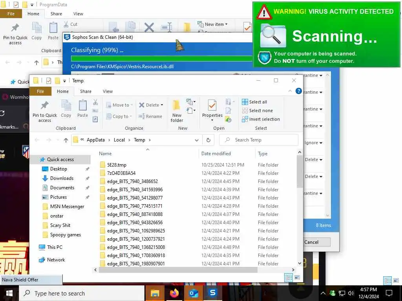Click the Temp horizontal scrollbar thumb
This screenshot has height=301, width=402.
coord(178,270)
